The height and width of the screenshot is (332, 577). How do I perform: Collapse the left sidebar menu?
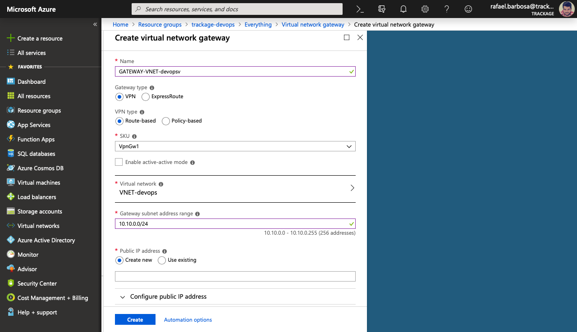tap(95, 24)
